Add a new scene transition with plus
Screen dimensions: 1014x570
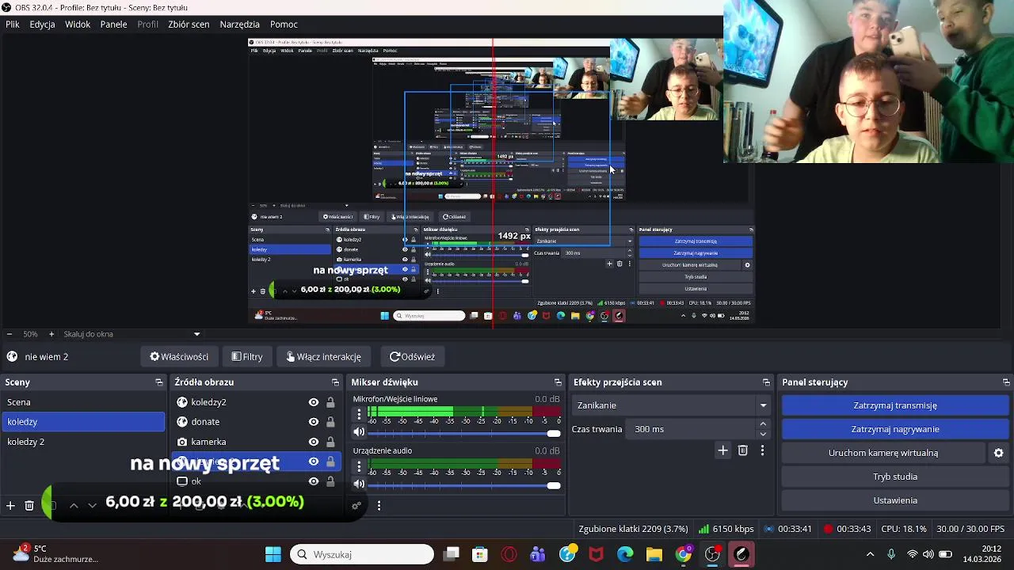tap(722, 450)
